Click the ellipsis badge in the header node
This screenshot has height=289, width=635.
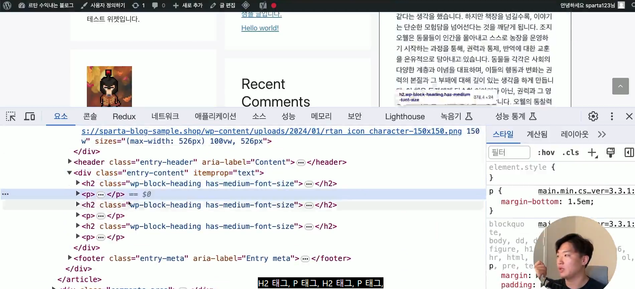click(x=301, y=163)
